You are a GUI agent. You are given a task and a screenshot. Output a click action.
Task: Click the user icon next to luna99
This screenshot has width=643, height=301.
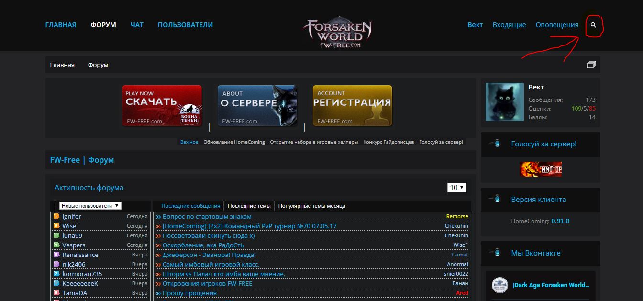[x=56, y=235]
